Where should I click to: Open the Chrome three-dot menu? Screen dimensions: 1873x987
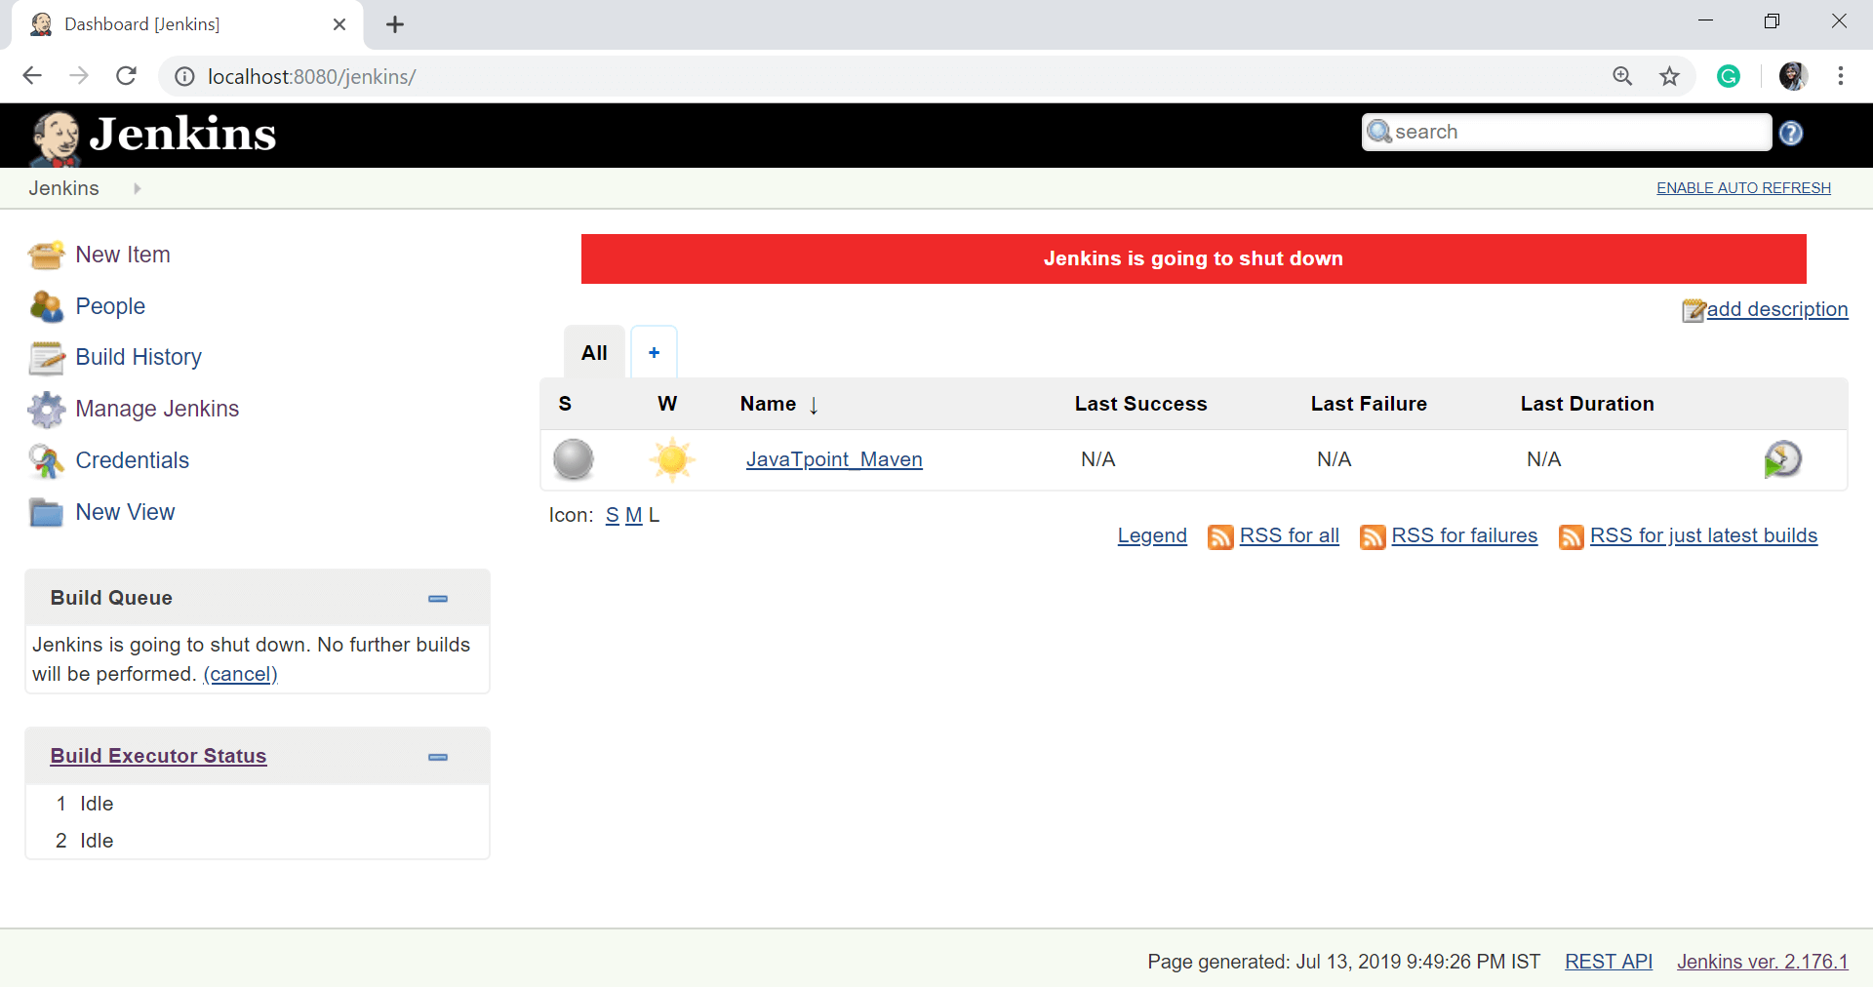point(1841,76)
